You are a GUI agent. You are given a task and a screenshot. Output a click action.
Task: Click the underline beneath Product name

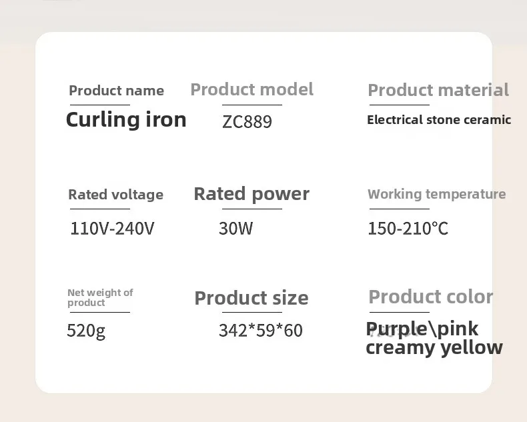[99, 105]
